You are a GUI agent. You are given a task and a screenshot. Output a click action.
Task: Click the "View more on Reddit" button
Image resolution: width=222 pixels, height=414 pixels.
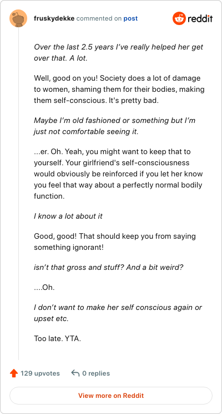111,396
